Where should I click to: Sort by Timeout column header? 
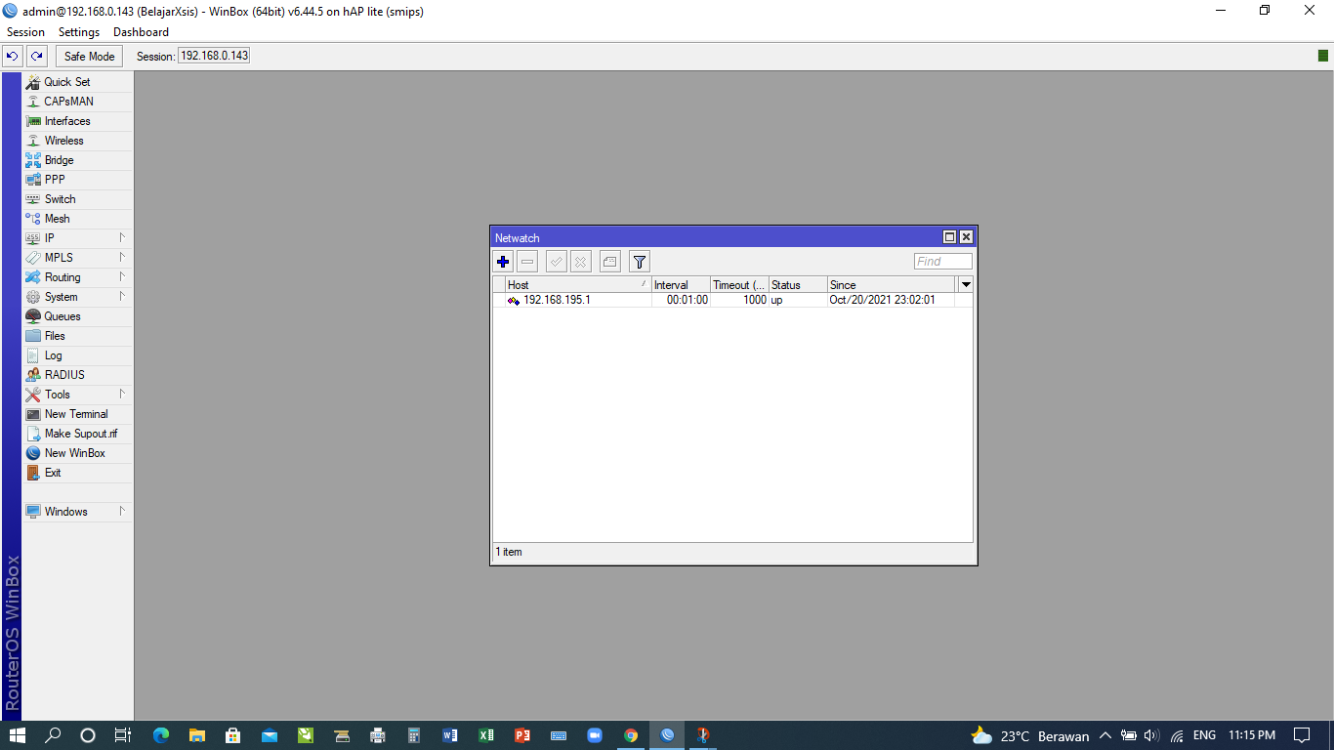pyautogui.click(x=739, y=285)
